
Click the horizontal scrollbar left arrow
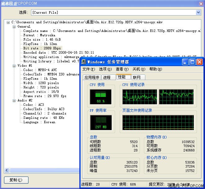[7, 170]
